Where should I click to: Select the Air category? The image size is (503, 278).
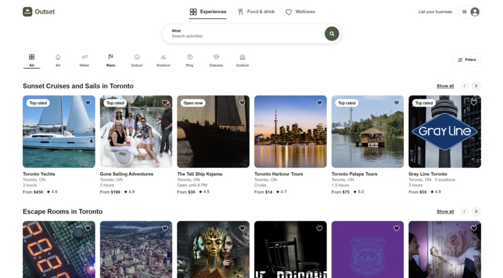click(x=58, y=60)
